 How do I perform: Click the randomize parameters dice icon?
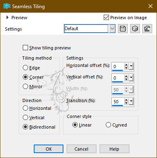tap(135, 29)
